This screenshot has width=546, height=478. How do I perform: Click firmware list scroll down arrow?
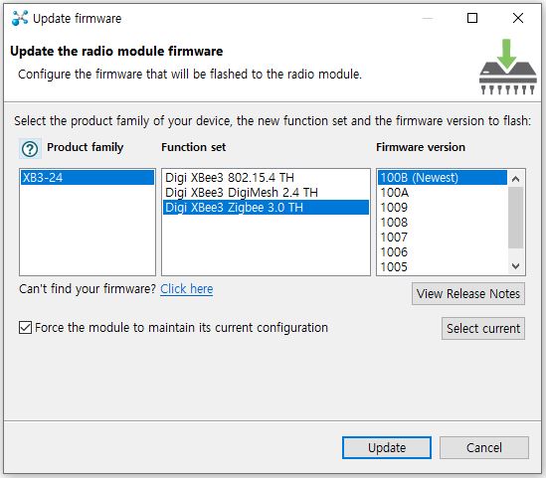(516, 266)
